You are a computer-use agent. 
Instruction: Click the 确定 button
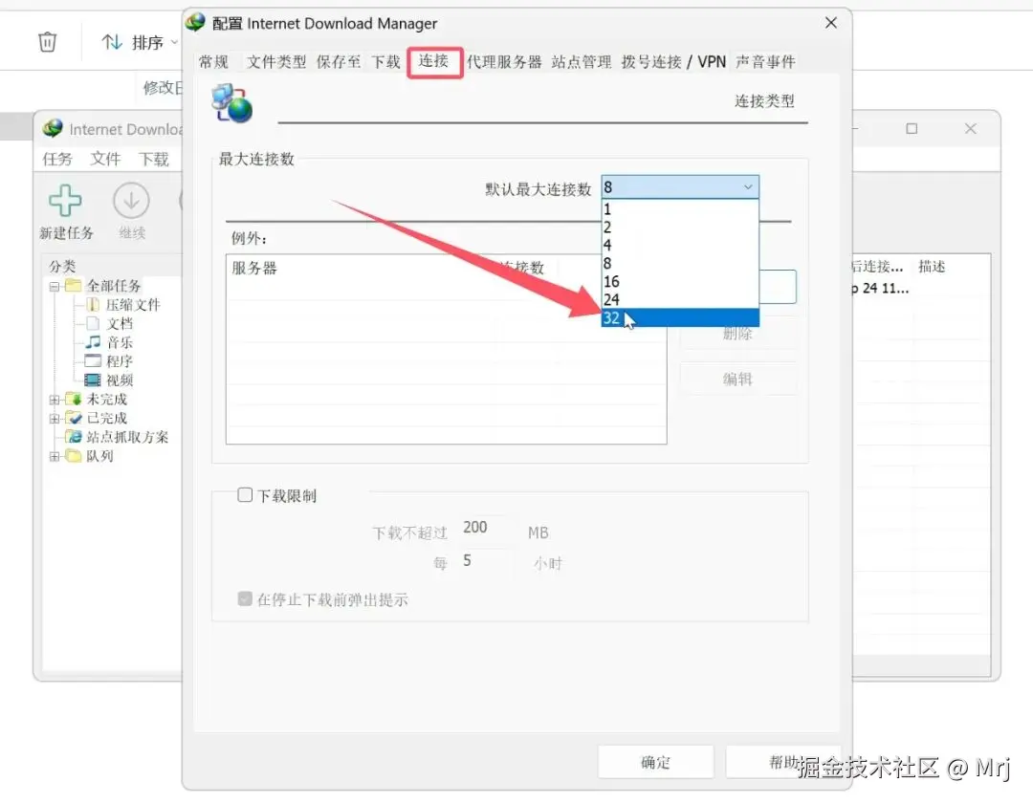(x=655, y=762)
